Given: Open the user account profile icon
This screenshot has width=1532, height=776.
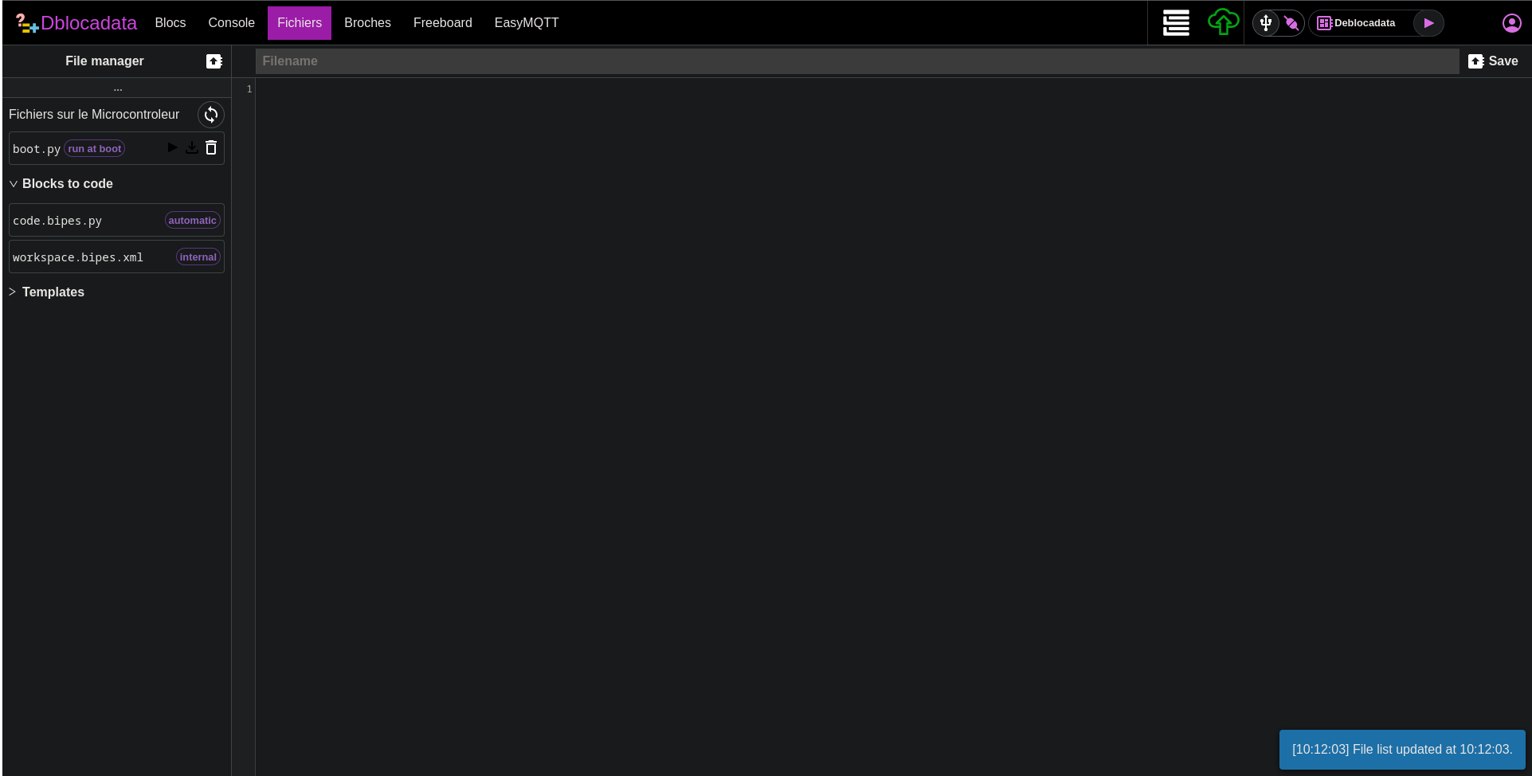Looking at the screenshot, I should [1511, 23].
